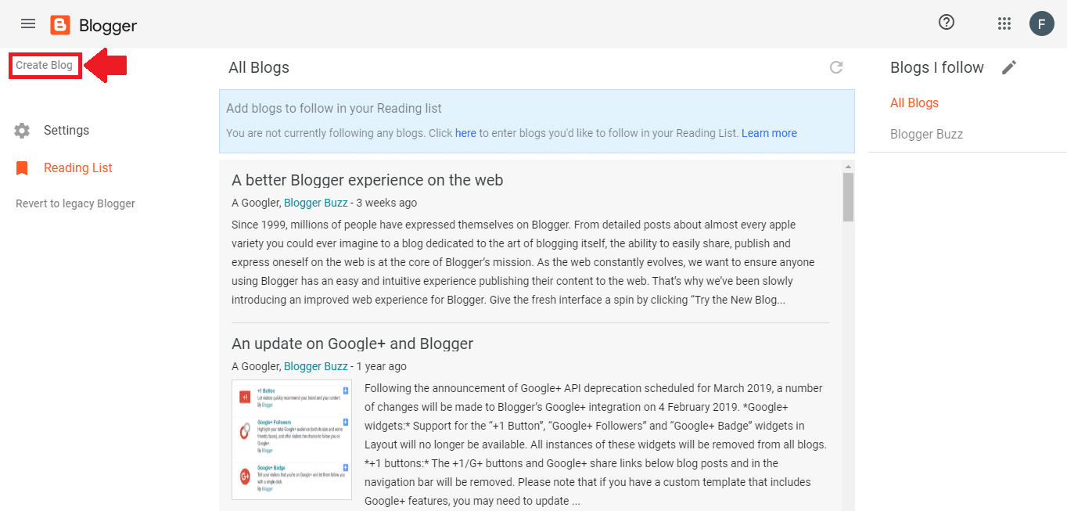The width and height of the screenshot is (1067, 511).
Task: Click the orange Blogger logo icon
Action: [60, 25]
